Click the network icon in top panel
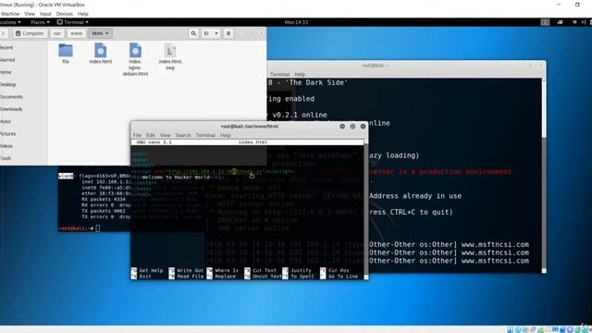The width and height of the screenshot is (592, 333). pyautogui.click(x=574, y=22)
